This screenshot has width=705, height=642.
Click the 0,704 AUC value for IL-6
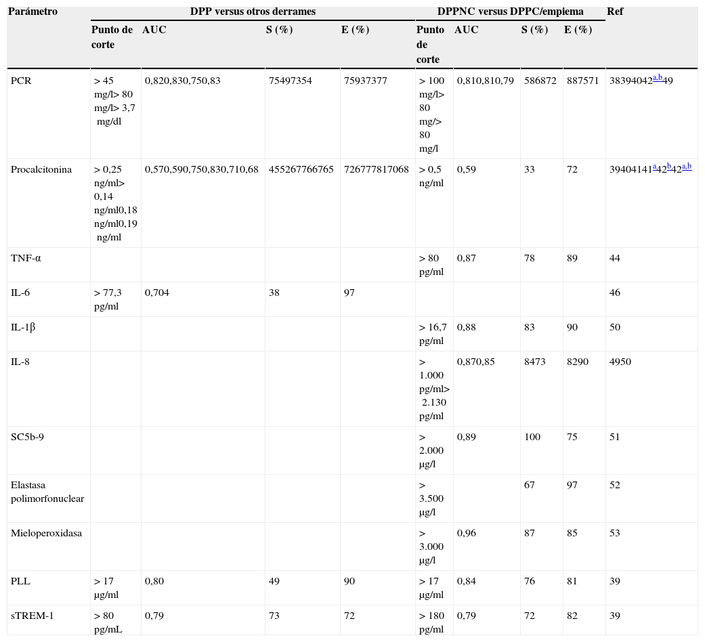tap(156, 293)
